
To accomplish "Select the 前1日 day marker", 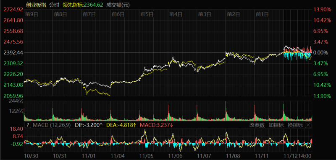I will (x=262, y=14).
